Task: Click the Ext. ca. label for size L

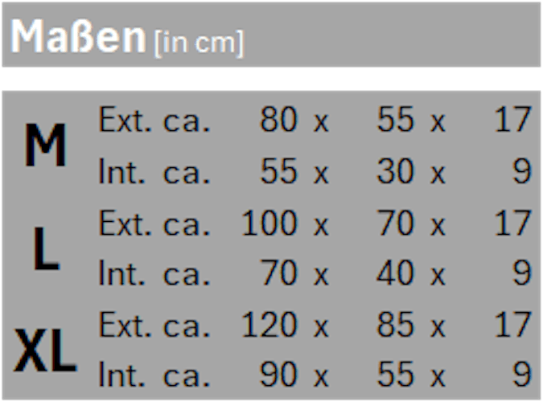Action: tap(154, 224)
